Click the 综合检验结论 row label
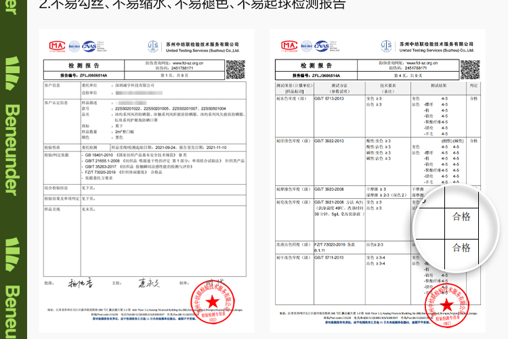508x339 pixels. 56,188
